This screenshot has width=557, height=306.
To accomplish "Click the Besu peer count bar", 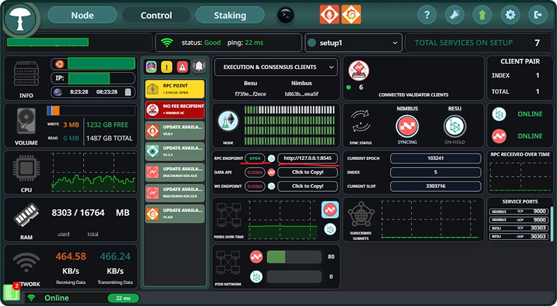I will click(x=294, y=277).
